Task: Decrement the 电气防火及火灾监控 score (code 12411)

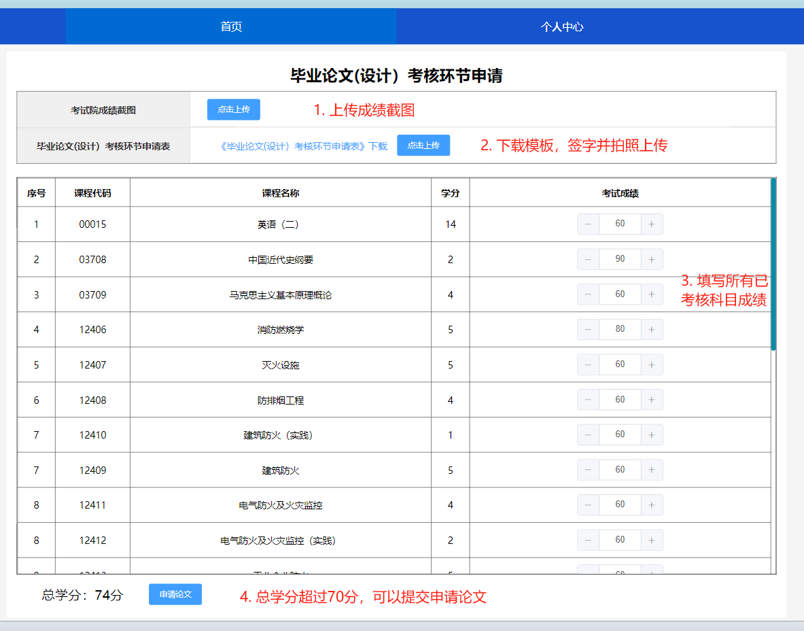Action: tap(588, 505)
